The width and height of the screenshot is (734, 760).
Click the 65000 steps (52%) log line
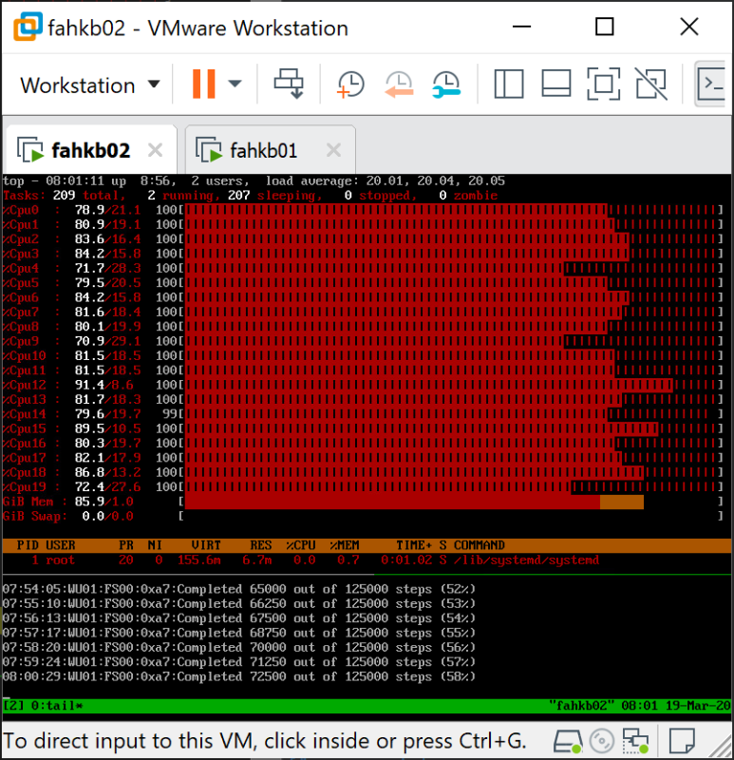point(239,589)
